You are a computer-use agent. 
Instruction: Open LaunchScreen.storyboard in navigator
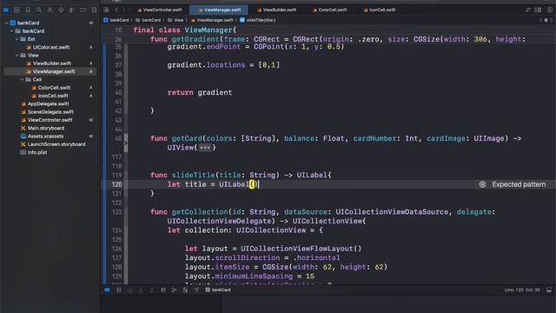pos(53,144)
